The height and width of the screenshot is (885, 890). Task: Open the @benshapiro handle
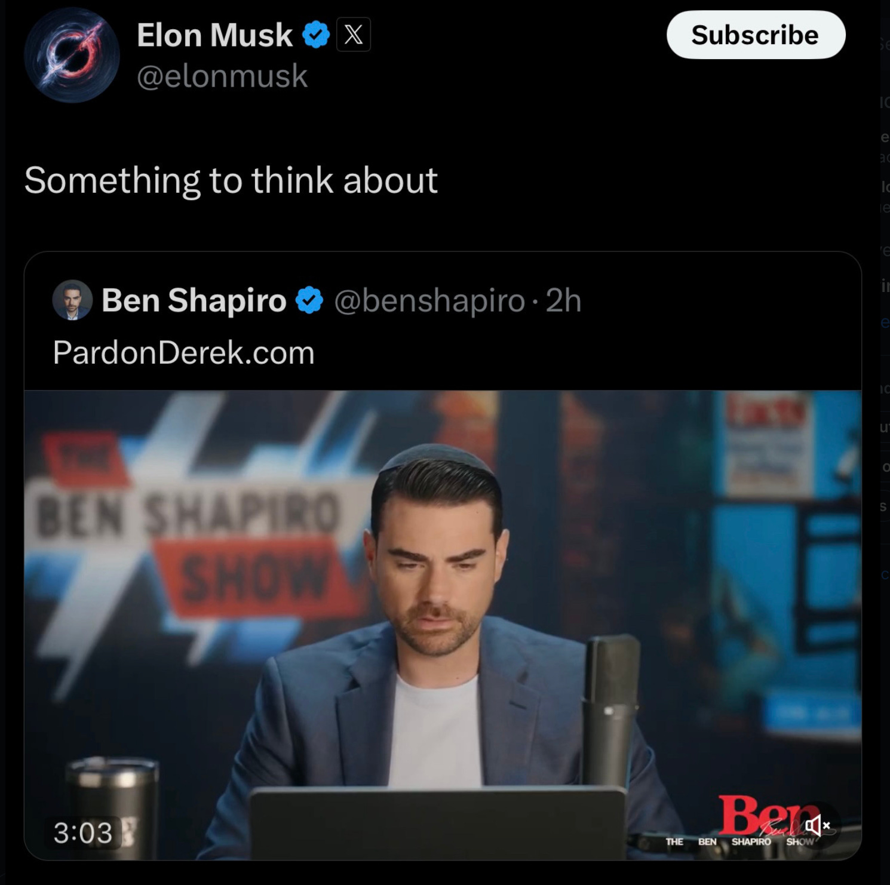coord(429,300)
